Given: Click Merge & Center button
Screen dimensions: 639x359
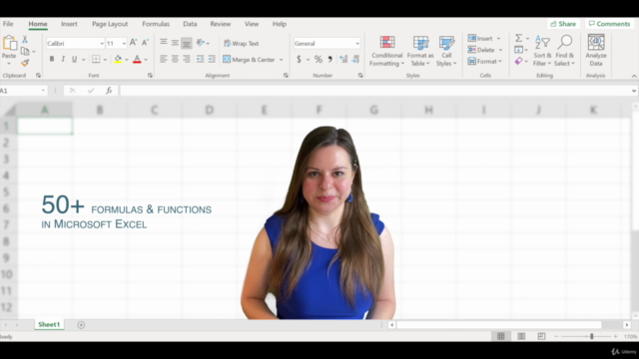Looking at the screenshot, I should (249, 60).
